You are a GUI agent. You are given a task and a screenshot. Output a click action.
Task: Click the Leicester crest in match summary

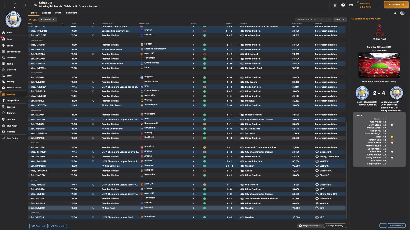362,93
